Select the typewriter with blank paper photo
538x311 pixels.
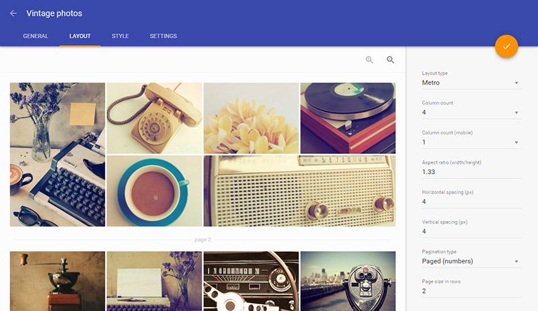tap(155, 281)
